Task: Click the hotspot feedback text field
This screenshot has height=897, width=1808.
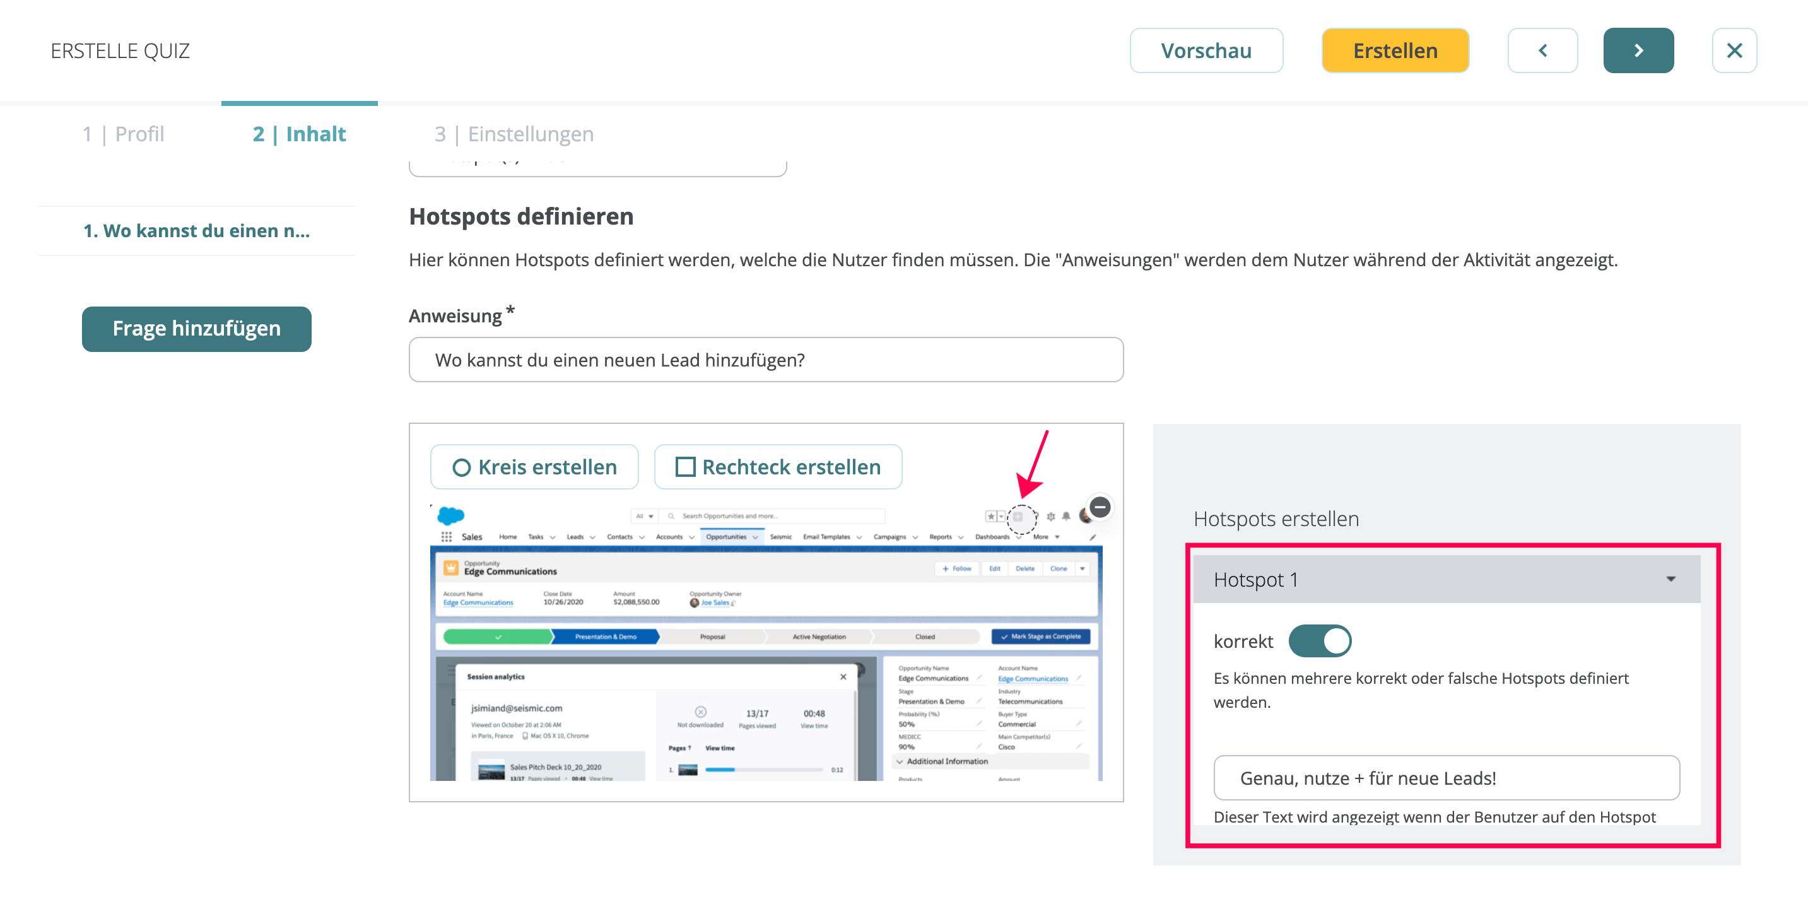Action: [1446, 778]
